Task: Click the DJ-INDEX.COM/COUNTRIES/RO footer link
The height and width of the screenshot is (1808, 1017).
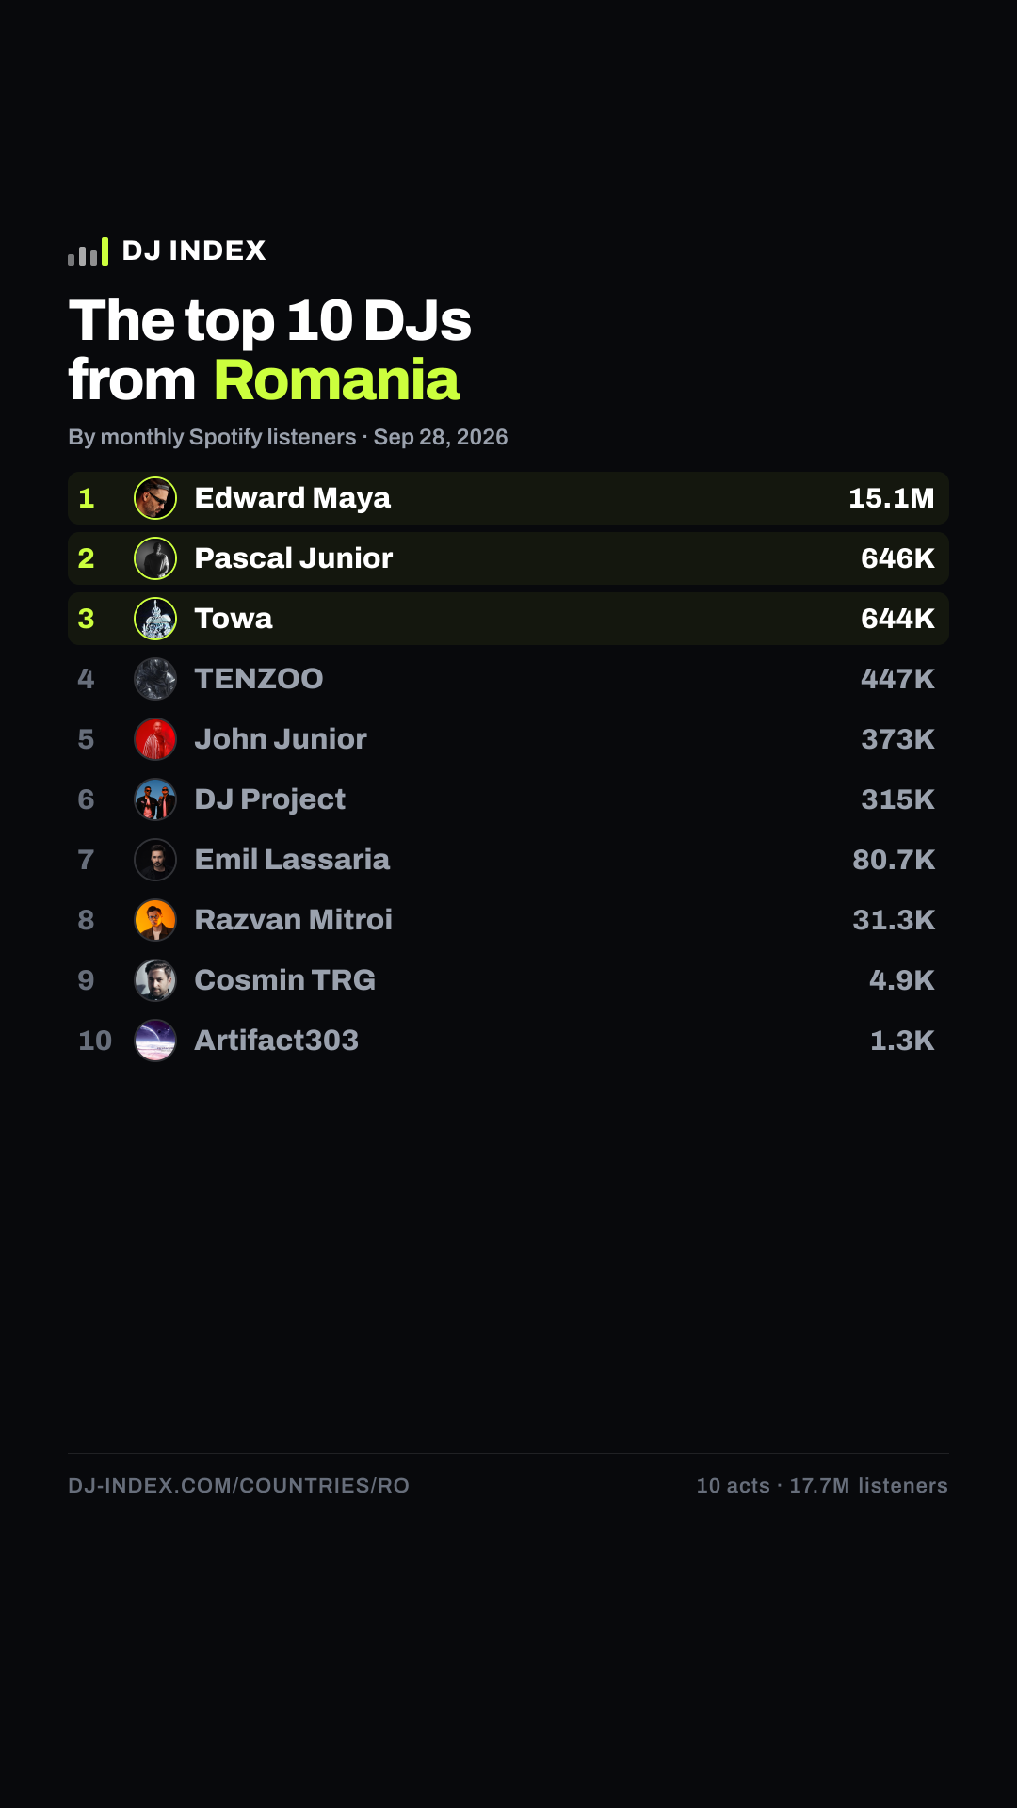Action: coord(238,1486)
